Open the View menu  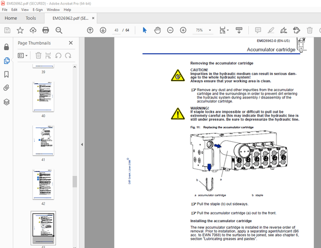click(25, 10)
